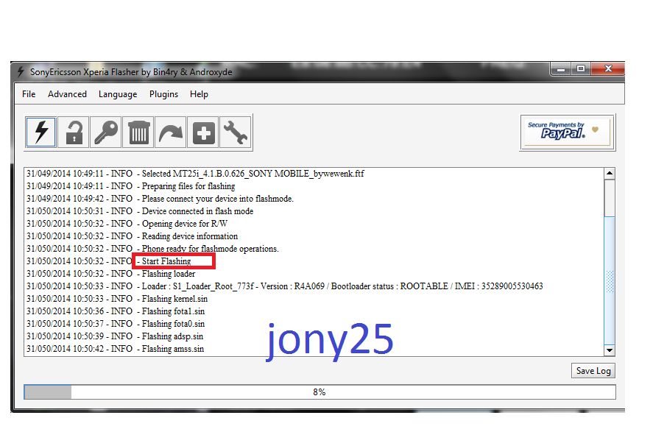
Task: Click the plus sign toolbar icon
Action: pos(203,132)
